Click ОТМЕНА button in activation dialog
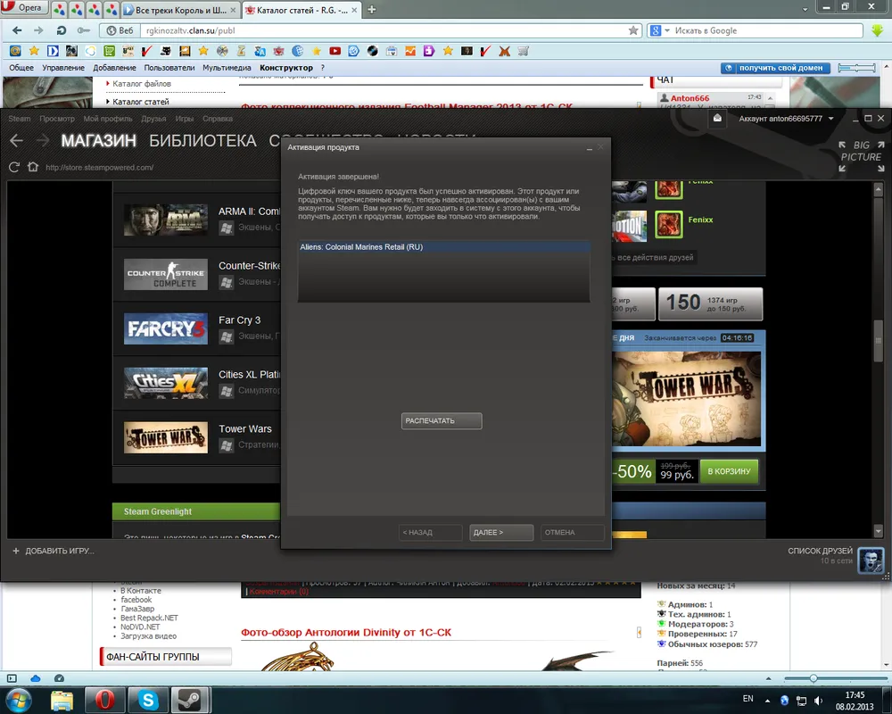The image size is (892, 714). [x=572, y=532]
